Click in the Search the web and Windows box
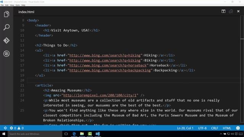The height and width of the screenshot is (137, 244). pyautogui.click(x=35, y=134)
